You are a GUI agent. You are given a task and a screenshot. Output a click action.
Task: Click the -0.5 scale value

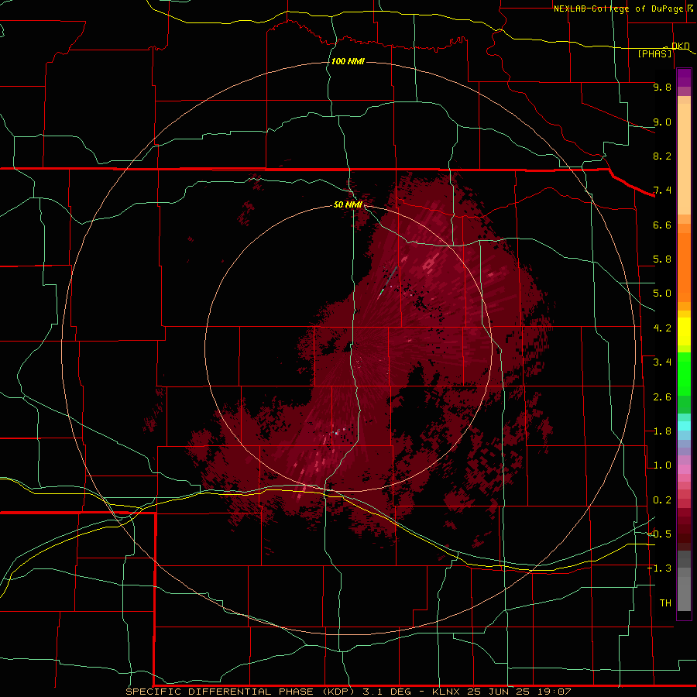point(659,534)
